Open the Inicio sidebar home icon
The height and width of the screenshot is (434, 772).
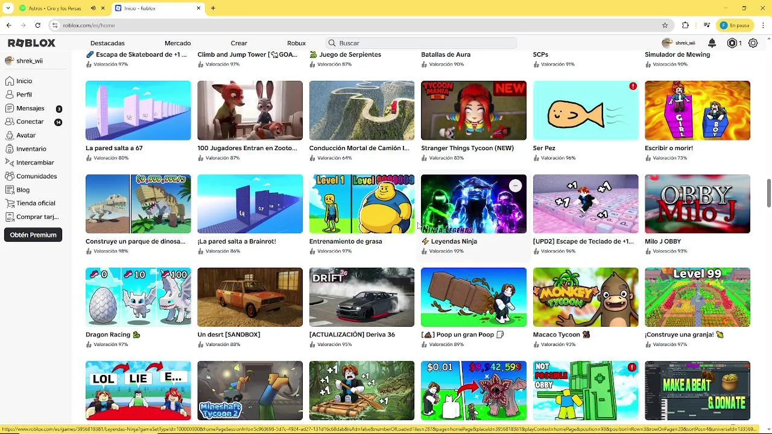(x=10, y=81)
